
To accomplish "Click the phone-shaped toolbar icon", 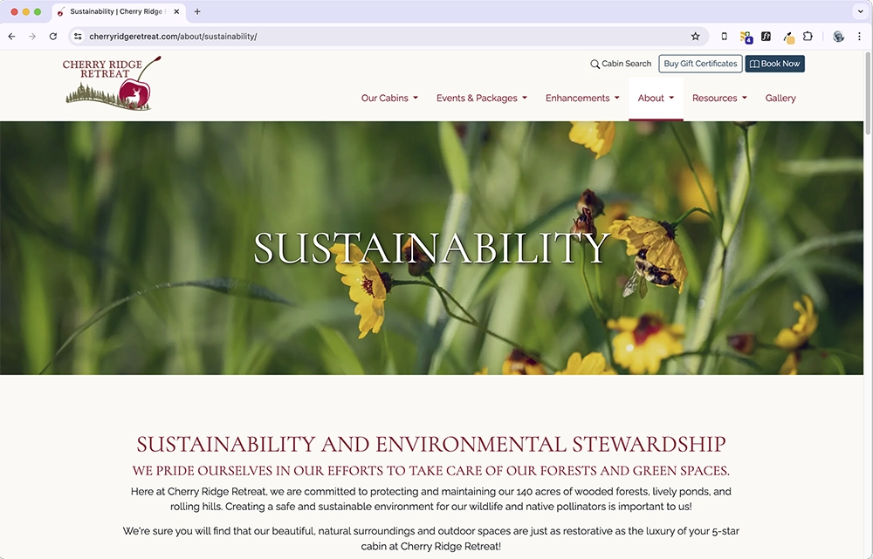I will click(x=724, y=36).
